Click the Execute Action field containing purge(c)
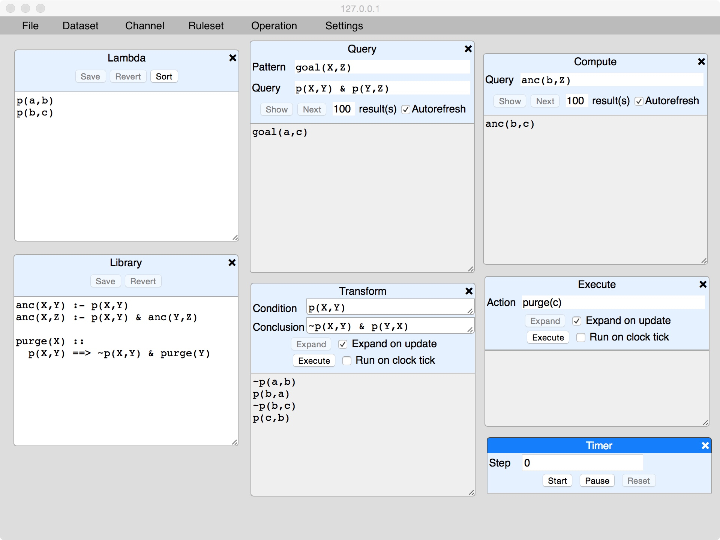The image size is (720, 540). point(613,302)
